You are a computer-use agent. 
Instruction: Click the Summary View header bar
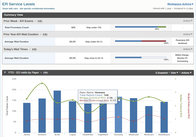pyautogui.click(x=97, y=15)
